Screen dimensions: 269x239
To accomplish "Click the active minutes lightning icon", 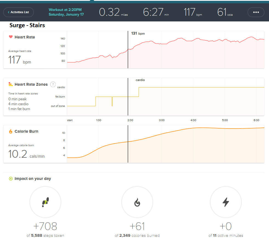I will click(226, 202).
